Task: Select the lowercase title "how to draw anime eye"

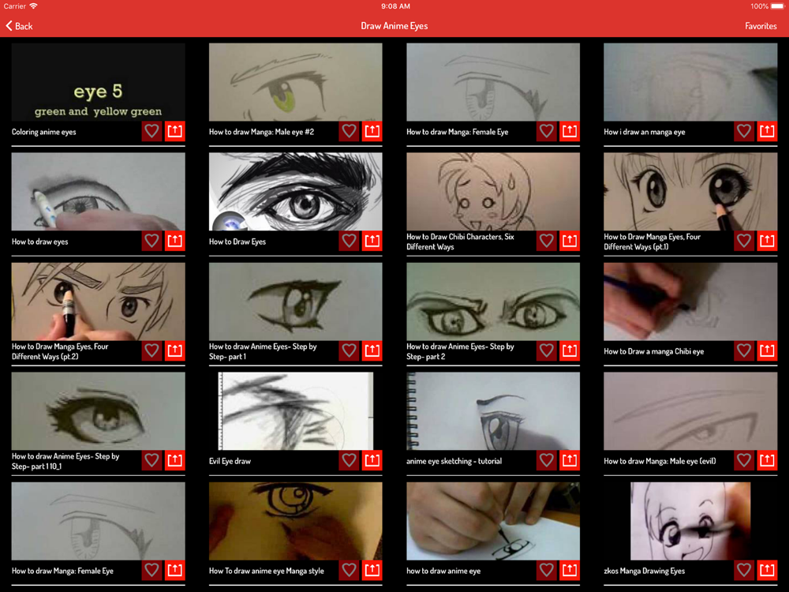Action: 443,571
